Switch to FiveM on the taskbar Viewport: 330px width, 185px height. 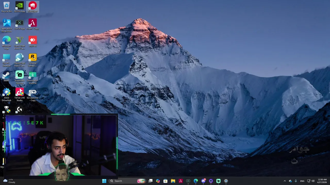click(180, 181)
